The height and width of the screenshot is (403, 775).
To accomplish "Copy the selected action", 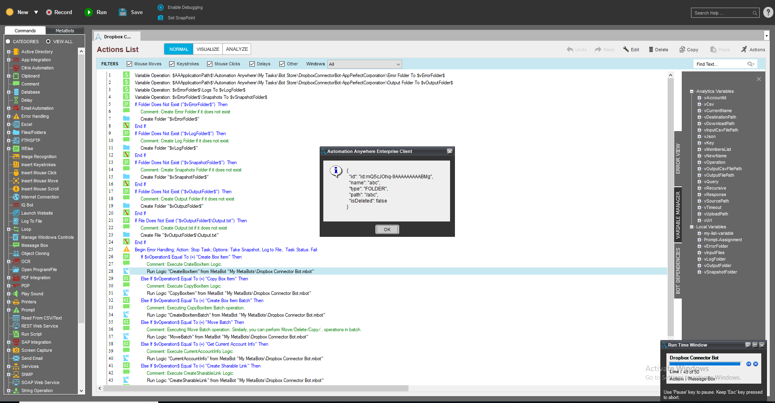I will tap(689, 50).
